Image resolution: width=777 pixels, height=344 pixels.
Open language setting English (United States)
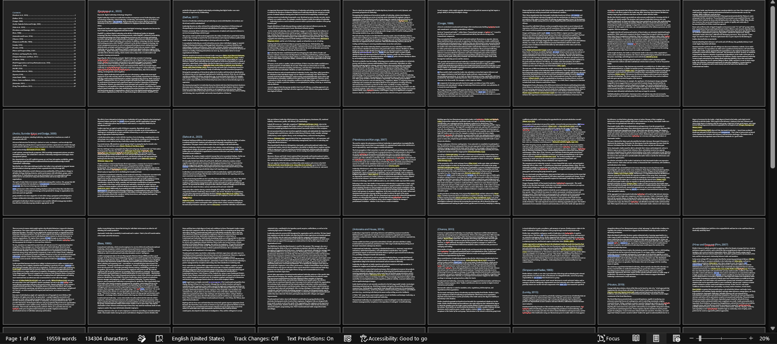(198, 338)
